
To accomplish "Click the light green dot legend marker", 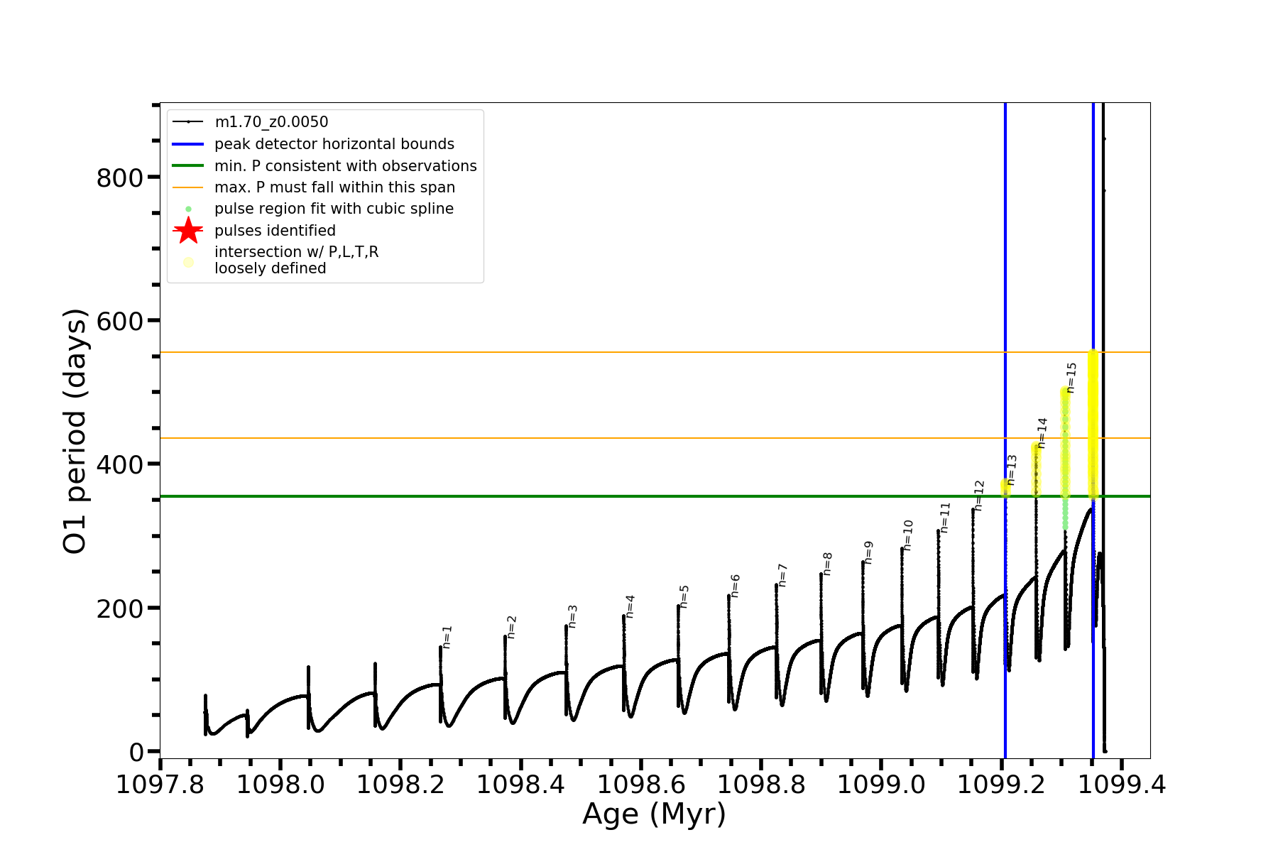I will click(x=188, y=209).
